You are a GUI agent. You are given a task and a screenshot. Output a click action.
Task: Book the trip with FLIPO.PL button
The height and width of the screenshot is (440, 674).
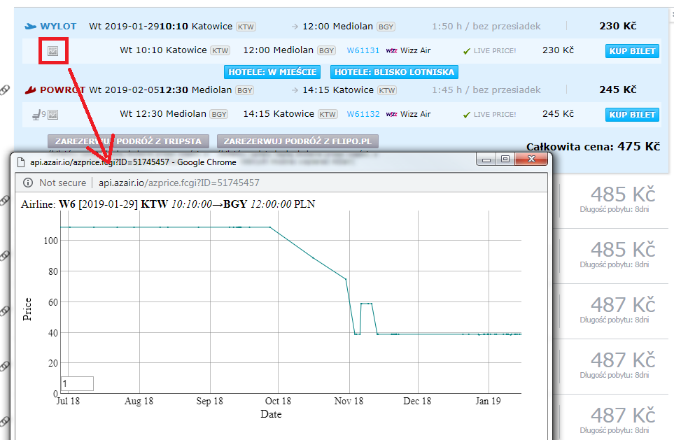(297, 141)
